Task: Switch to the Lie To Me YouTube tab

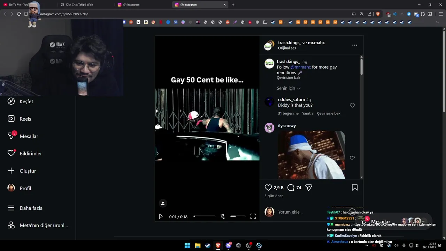Action: click(17, 5)
